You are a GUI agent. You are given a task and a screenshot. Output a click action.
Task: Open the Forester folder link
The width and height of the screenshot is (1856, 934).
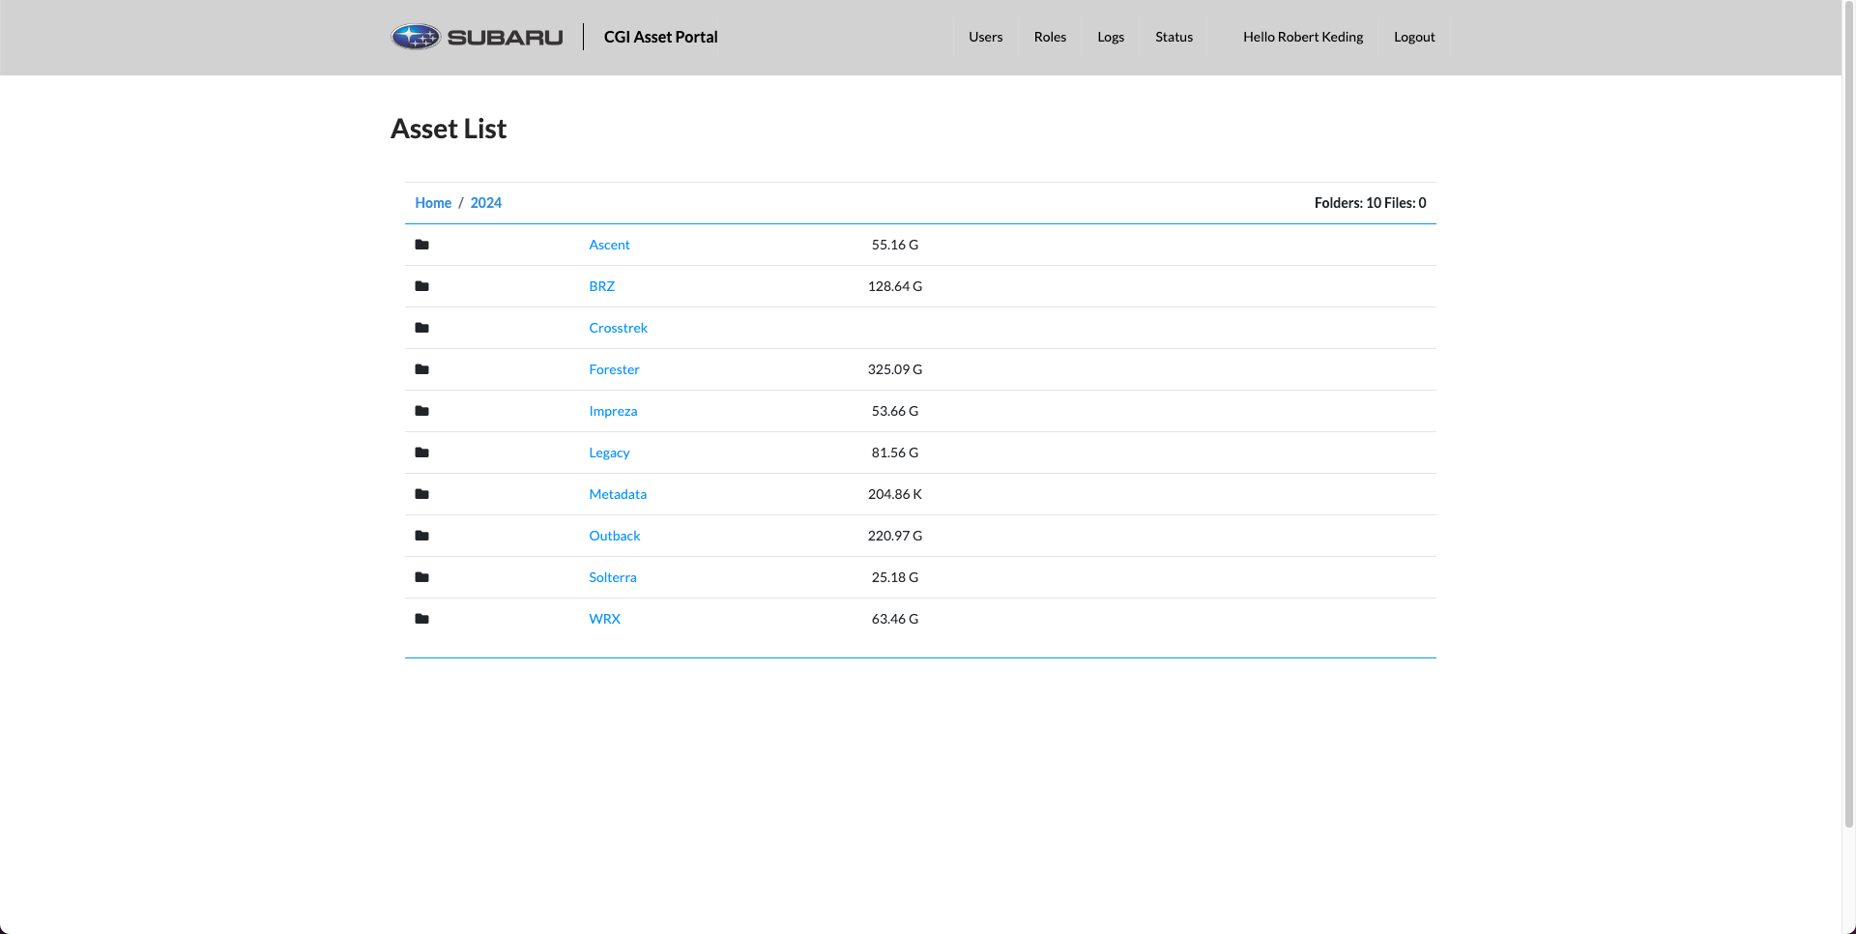click(614, 369)
